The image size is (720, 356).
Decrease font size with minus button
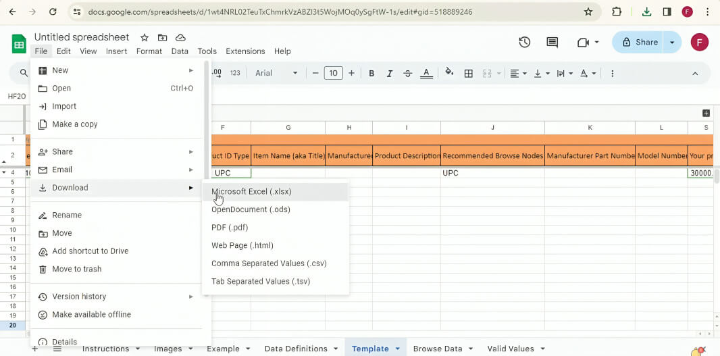[315, 73]
